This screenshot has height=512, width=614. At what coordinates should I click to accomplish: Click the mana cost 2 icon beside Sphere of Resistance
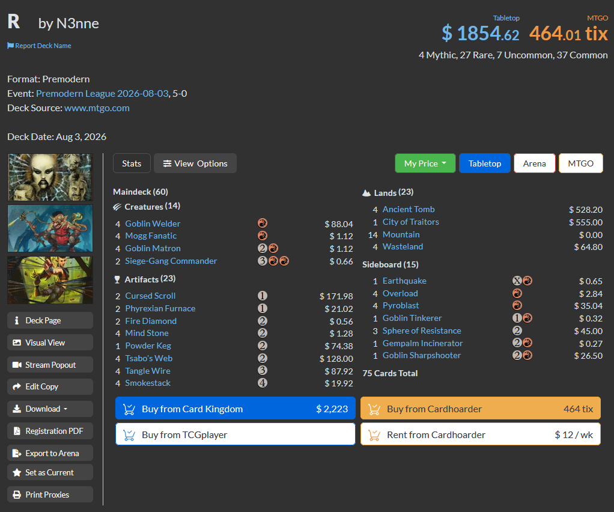point(517,331)
